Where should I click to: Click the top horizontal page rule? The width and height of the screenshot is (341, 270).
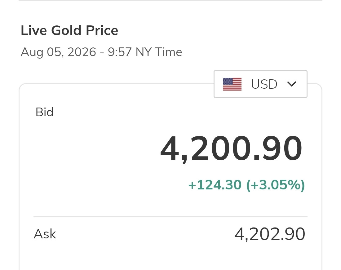point(170,1)
